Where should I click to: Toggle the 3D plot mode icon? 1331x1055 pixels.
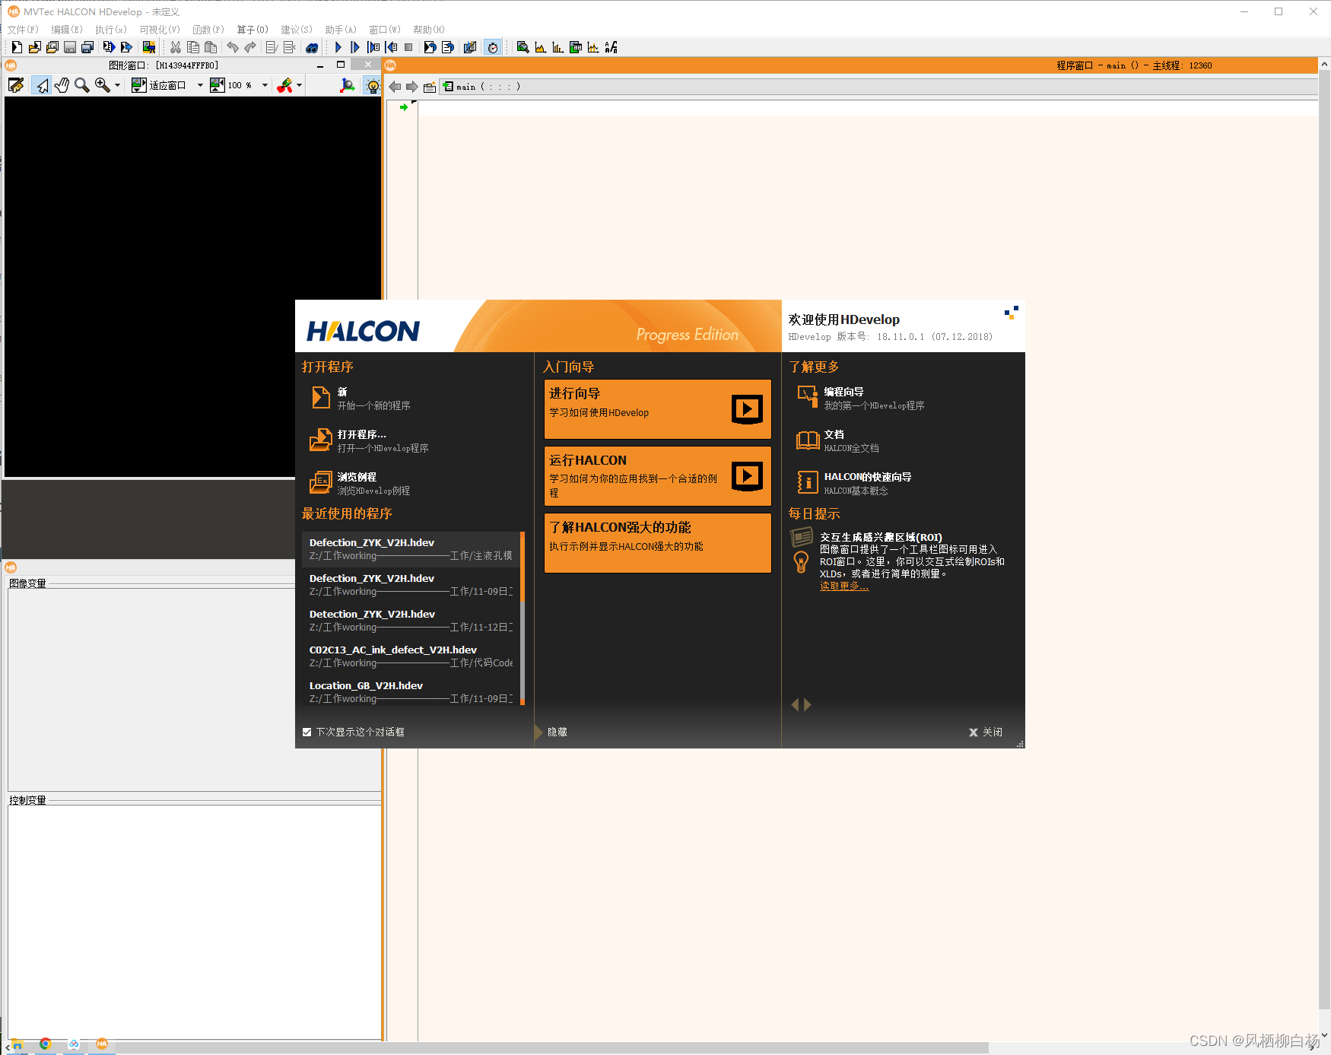click(x=347, y=85)
